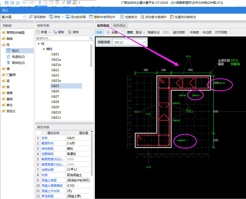This screenshot has height=199, width=246.
Task: Click the 选择 button in section editor
Action: click(x=99, y=32)
